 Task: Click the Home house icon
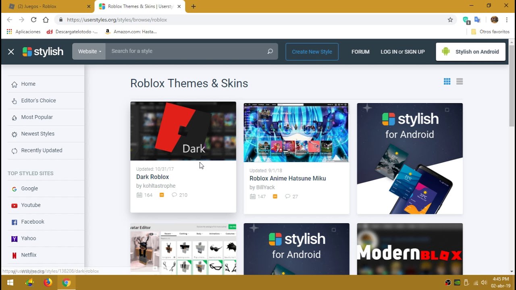pyautogui.click(x=15, y=84)
